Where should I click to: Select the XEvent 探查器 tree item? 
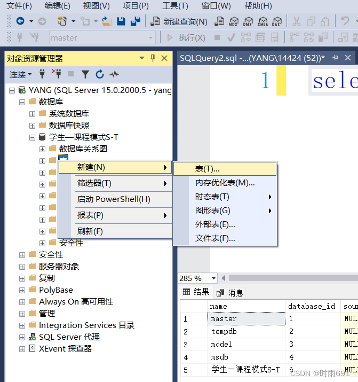tap(65, 349)
